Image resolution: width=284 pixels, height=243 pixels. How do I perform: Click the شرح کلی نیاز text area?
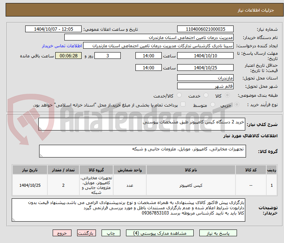click(x=142, y=124)
